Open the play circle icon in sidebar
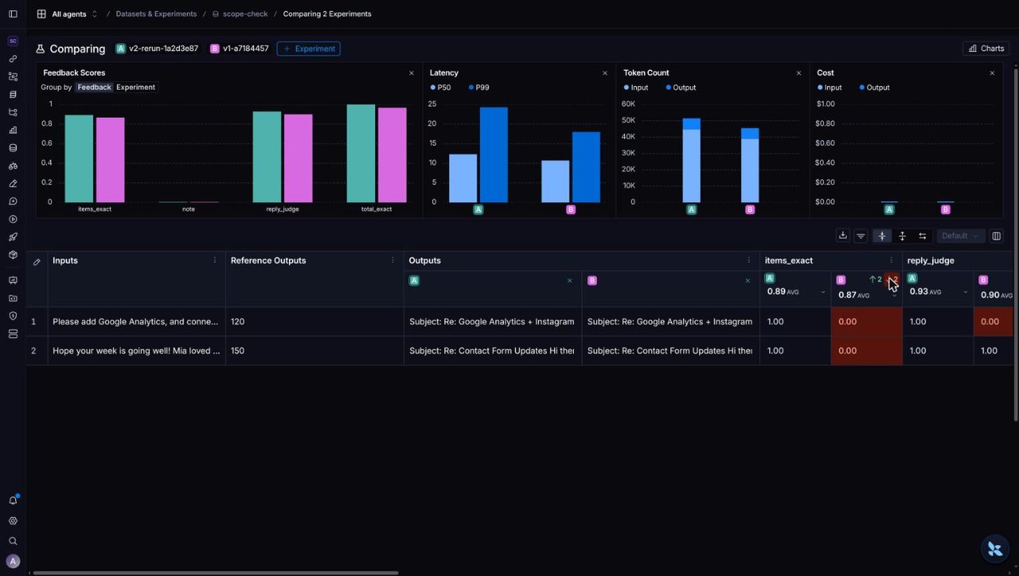This screenshot has height=576, width=1019. pyautogui.click(x=13, y=219)
